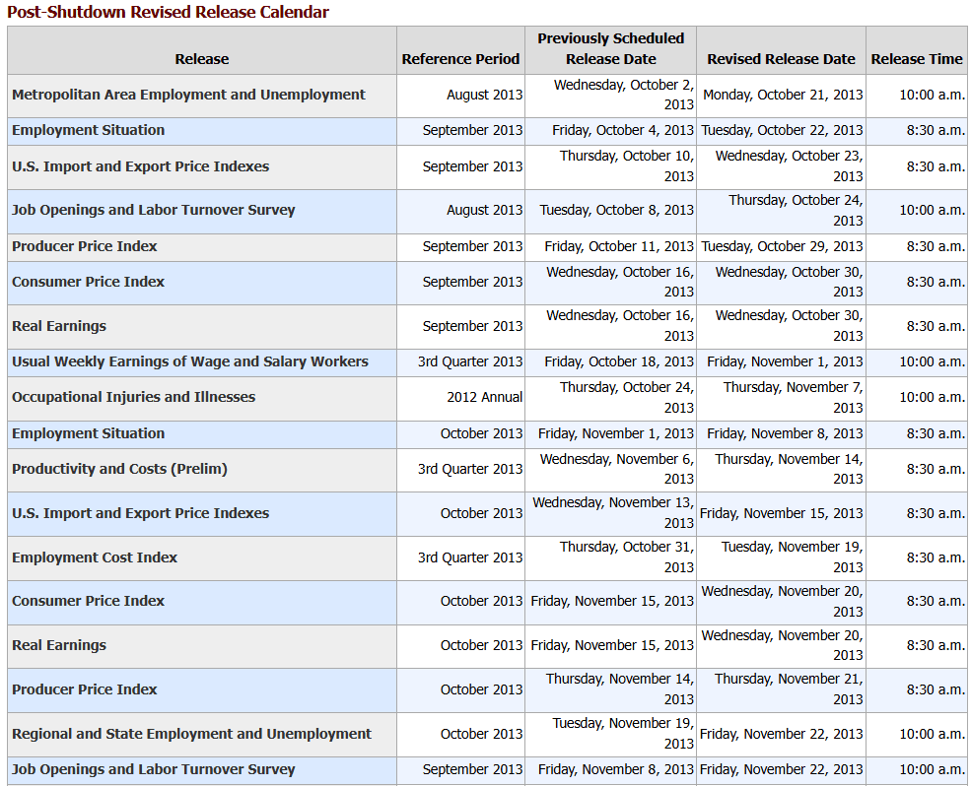Open the Employment Situation release for September 2013
This screenshot has height=786, width=971.
pos(89,130)
